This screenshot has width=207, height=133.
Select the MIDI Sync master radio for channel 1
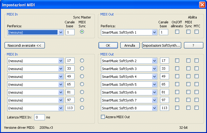(x=82, y=32)
